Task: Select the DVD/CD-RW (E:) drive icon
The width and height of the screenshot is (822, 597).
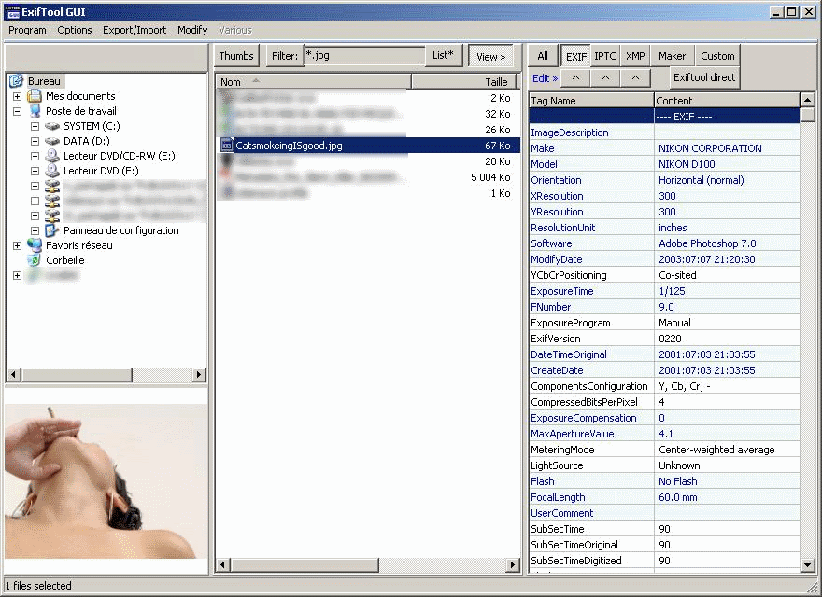Action: click(52, 156)
